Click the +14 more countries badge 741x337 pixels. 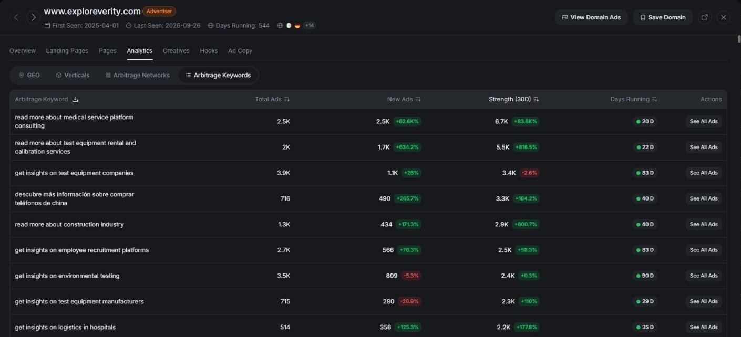click(x=310, y=25)
